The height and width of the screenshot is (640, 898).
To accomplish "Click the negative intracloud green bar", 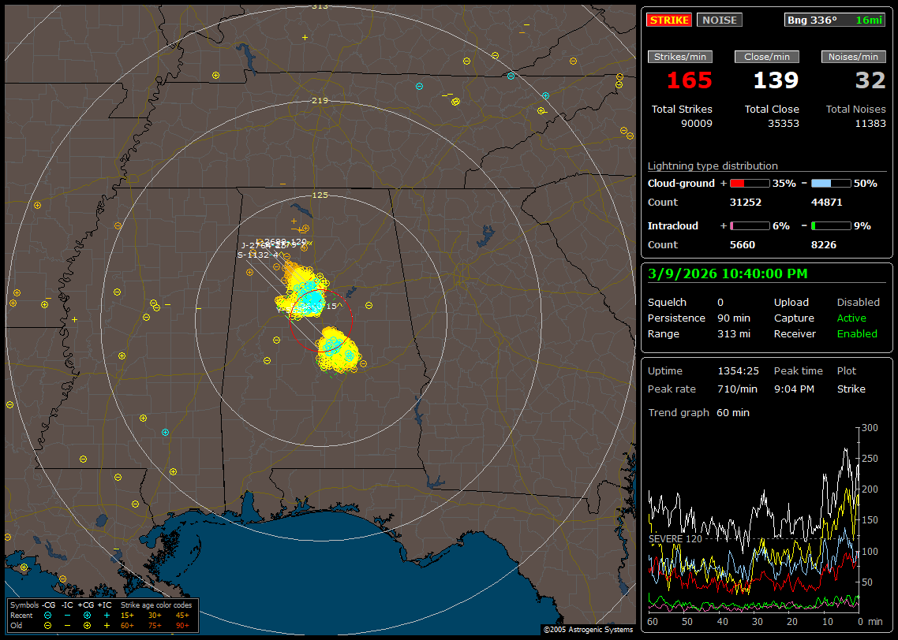I will pyautogui.click(x=831, y=225).
